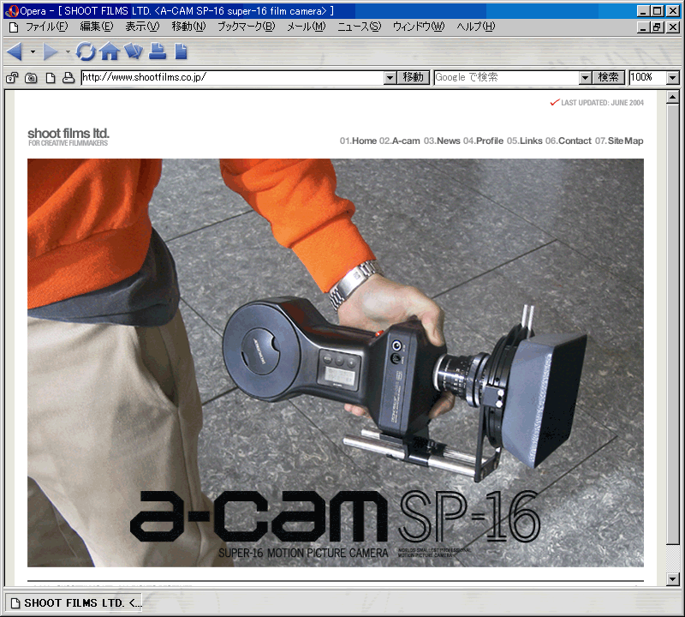The width and height of the screenshot is (685, 617).
Task: Expand the address bar URL dropdown
Action: (390, 78)
